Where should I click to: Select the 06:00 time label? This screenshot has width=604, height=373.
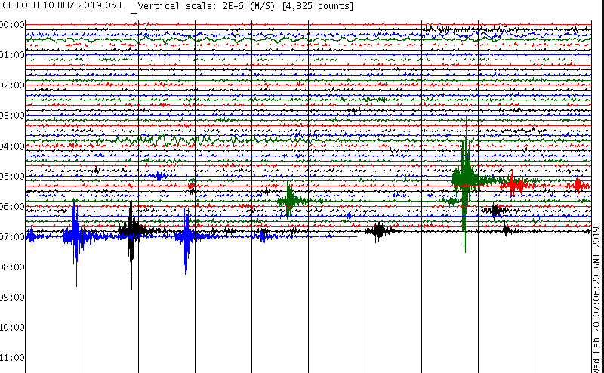tap(12, 207)
